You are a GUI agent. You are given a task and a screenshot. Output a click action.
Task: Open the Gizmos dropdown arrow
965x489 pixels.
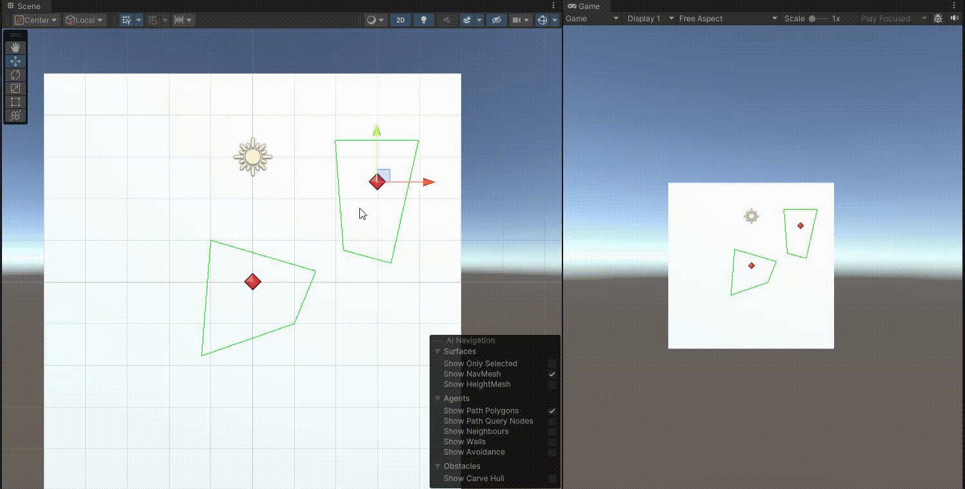(555, 20)
